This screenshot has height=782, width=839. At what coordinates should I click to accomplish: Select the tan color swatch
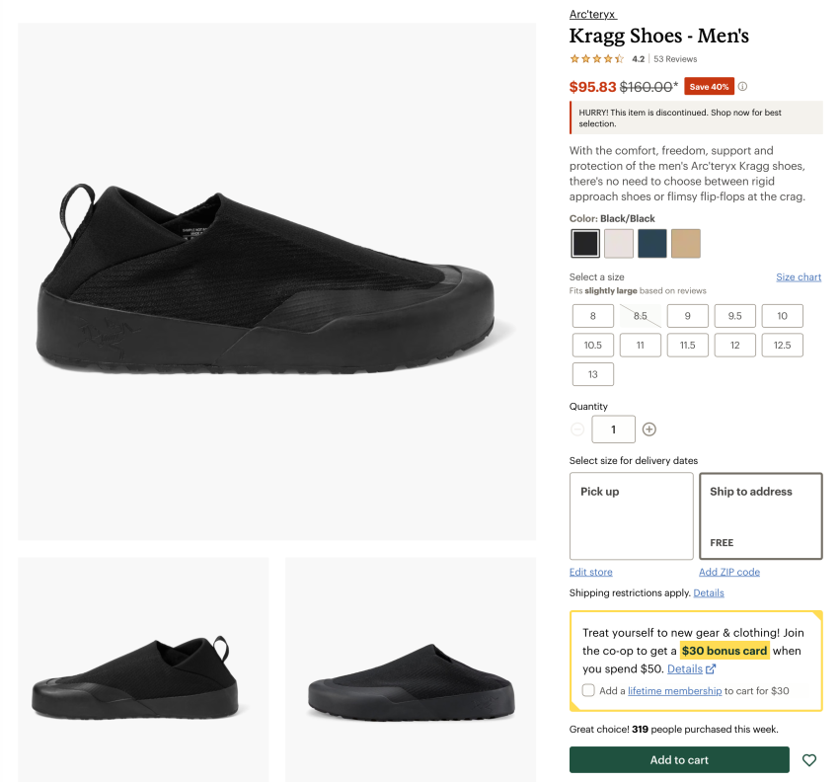pyautogui.click(x=686, y=243)
